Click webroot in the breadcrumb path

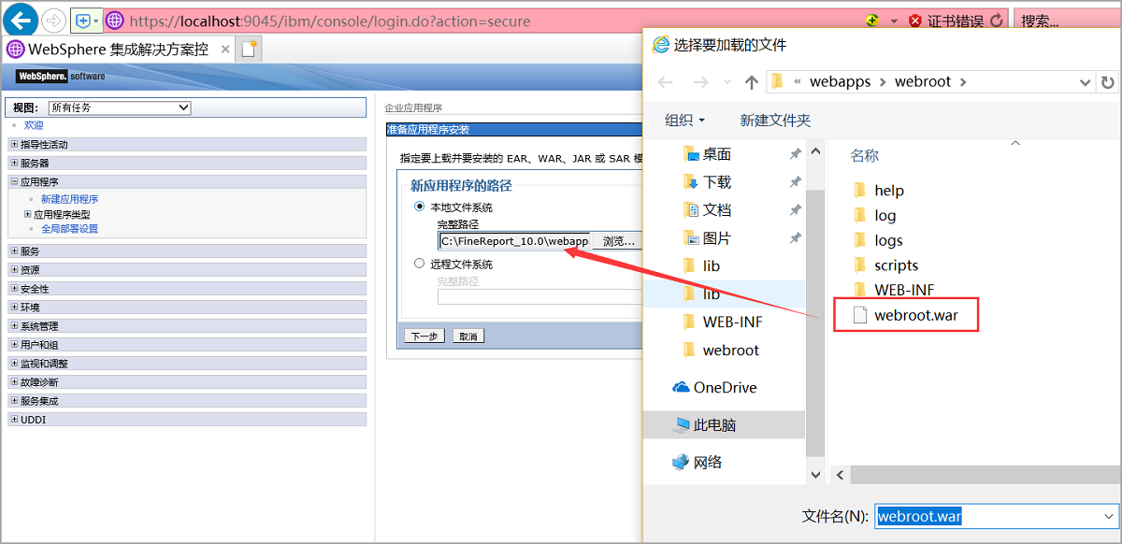click(923, 82)
